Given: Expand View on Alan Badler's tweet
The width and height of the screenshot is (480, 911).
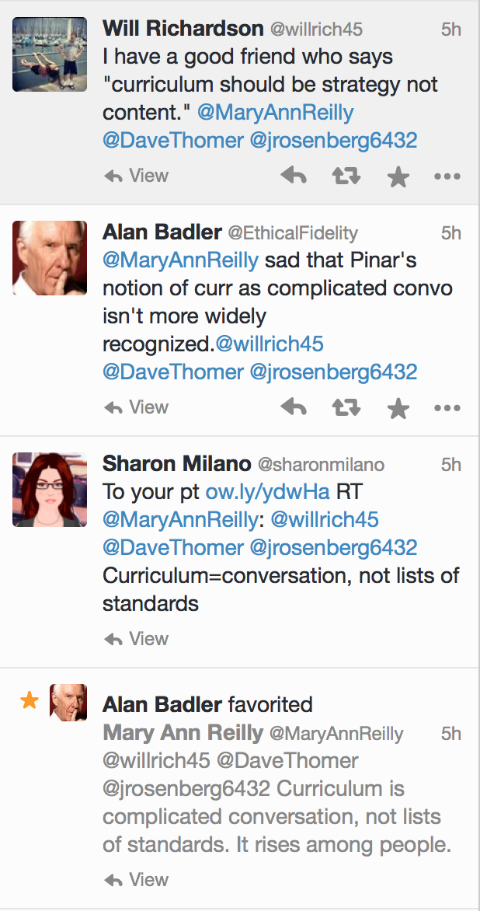Looking at the screenshot, I should coord(137,407).
